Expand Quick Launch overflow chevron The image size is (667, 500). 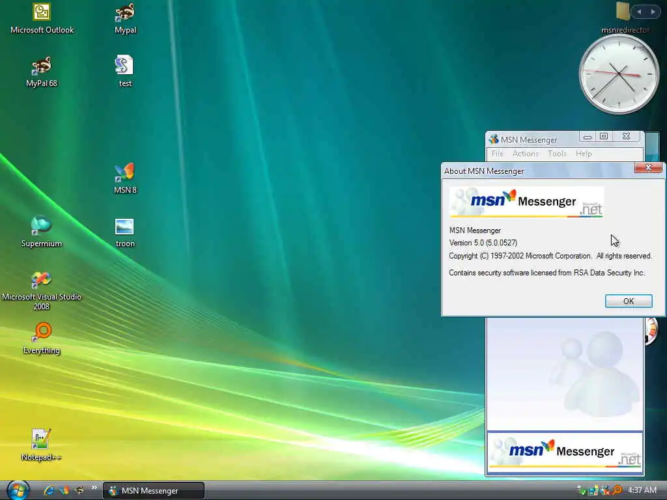point(94,487)
